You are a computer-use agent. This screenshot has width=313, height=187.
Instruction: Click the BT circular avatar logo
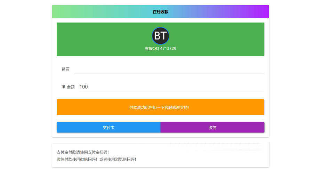pos(160,36)
